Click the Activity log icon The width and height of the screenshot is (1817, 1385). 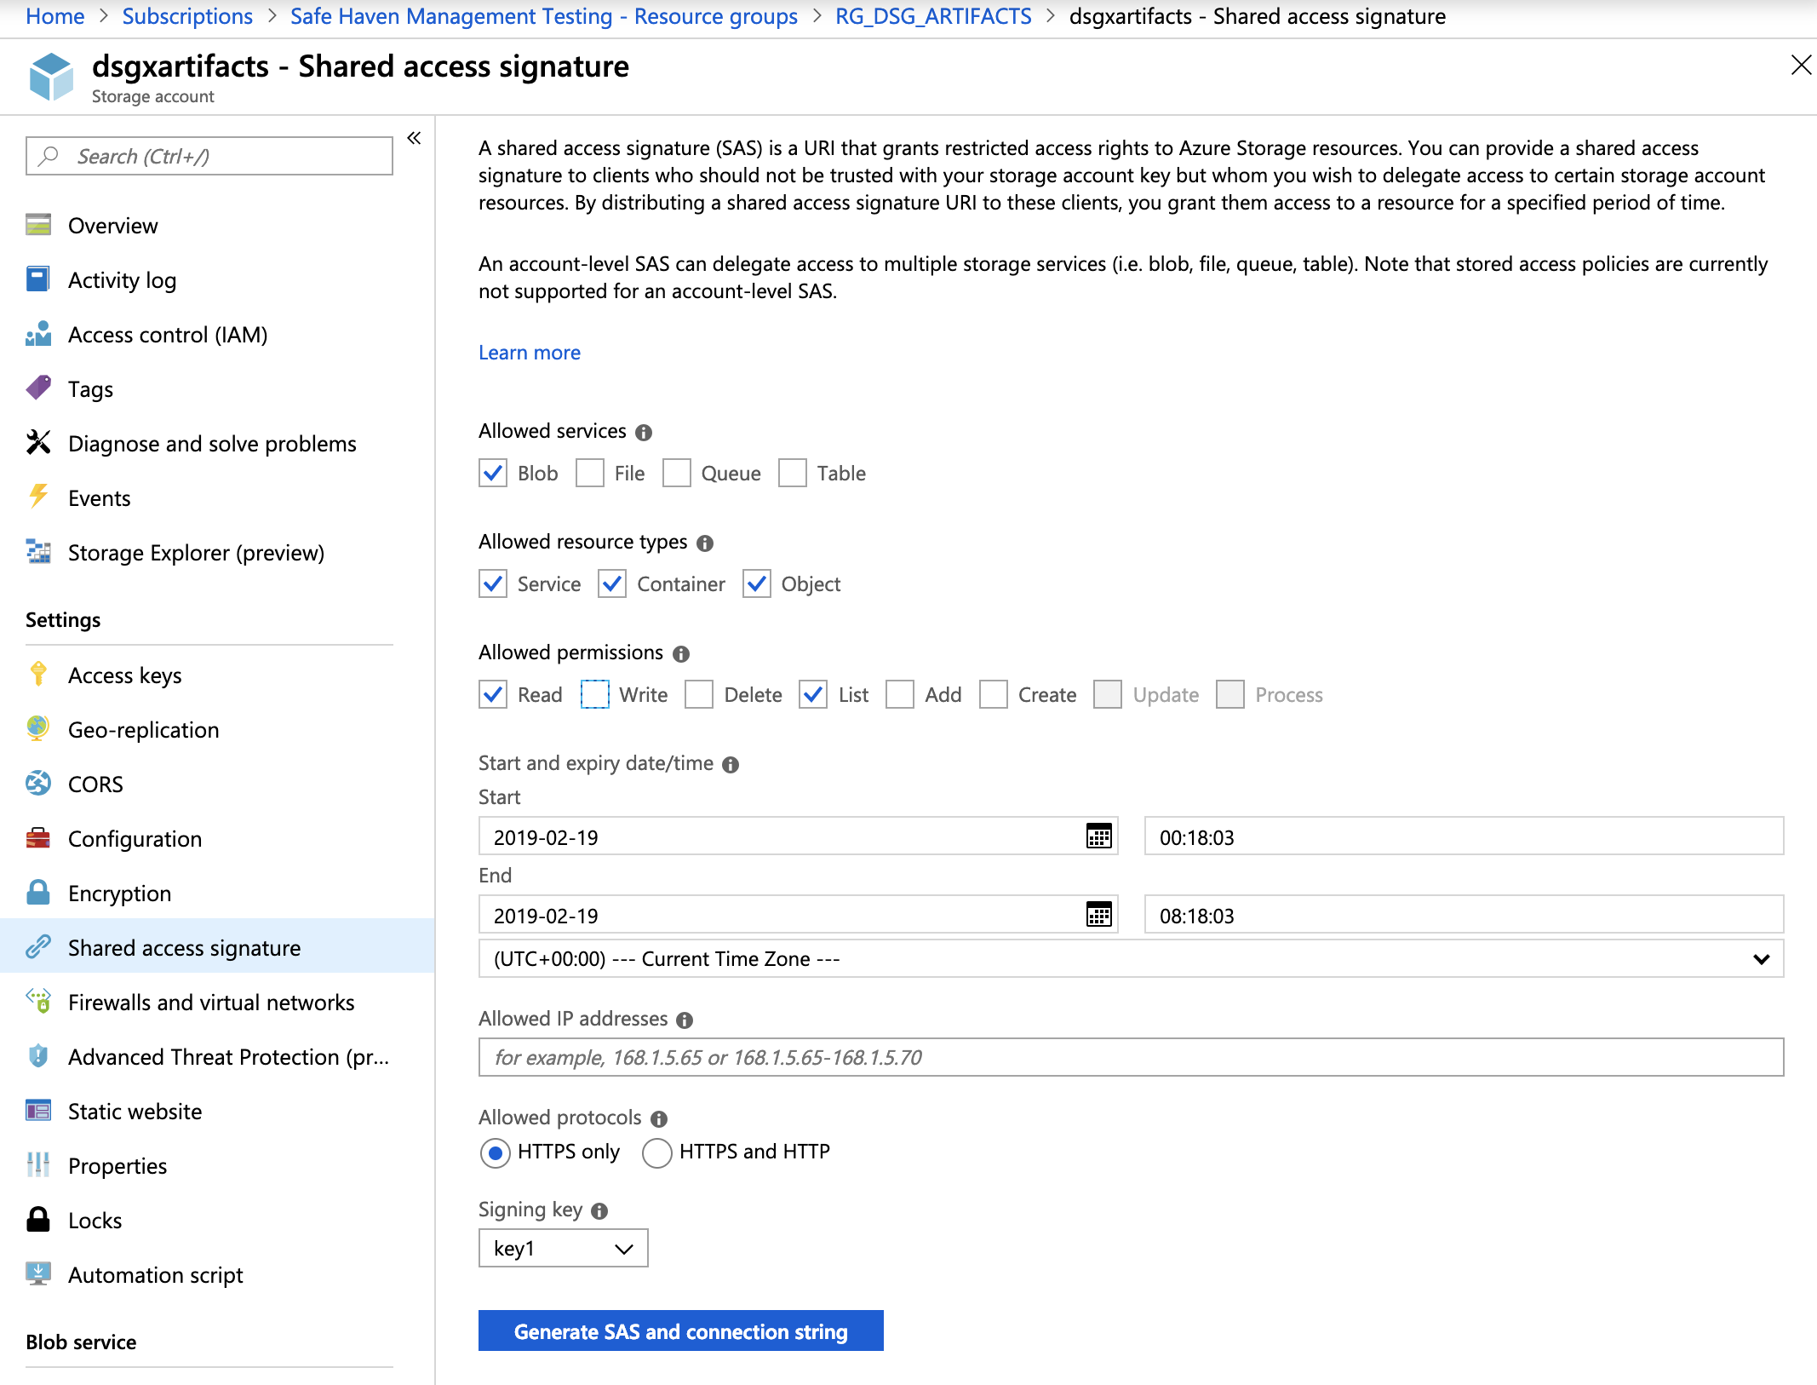click(38, 279)
